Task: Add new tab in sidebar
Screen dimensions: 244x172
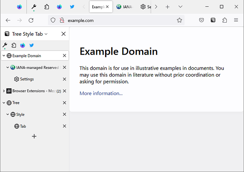Action: pyautogui.click(x=34, y=136)
